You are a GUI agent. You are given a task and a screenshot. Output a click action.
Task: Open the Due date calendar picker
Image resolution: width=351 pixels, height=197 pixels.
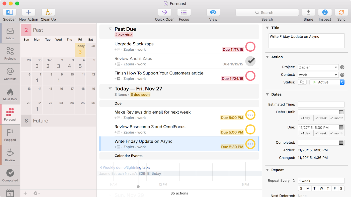coord(341,127)
